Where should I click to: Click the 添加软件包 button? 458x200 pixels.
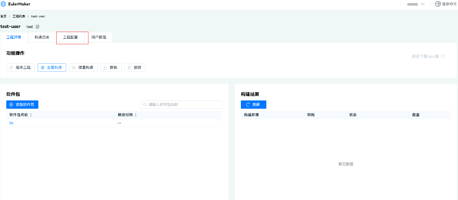22,105
